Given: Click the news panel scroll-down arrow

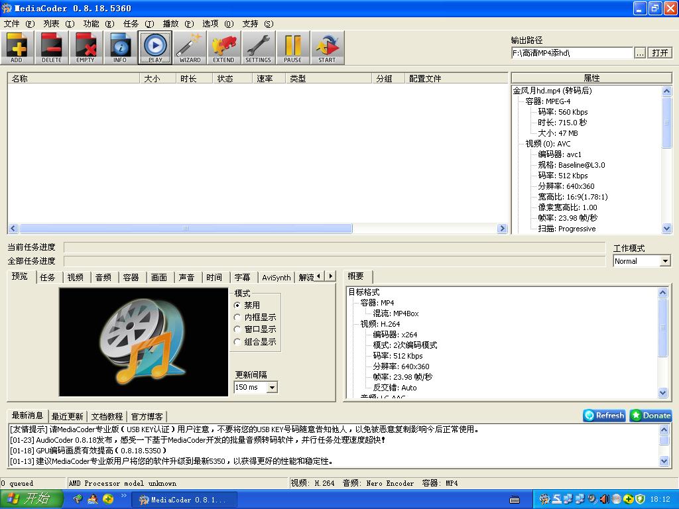Looking at the screenshot, I should tap(664, 461).
